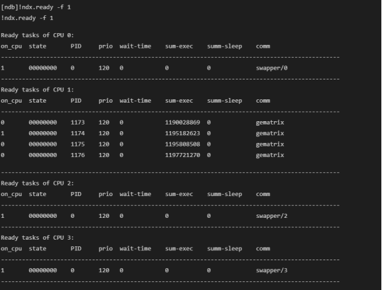Screen dimensions: 382x290
Task: Click sum-exec value 1190028869
Action: 182,122
